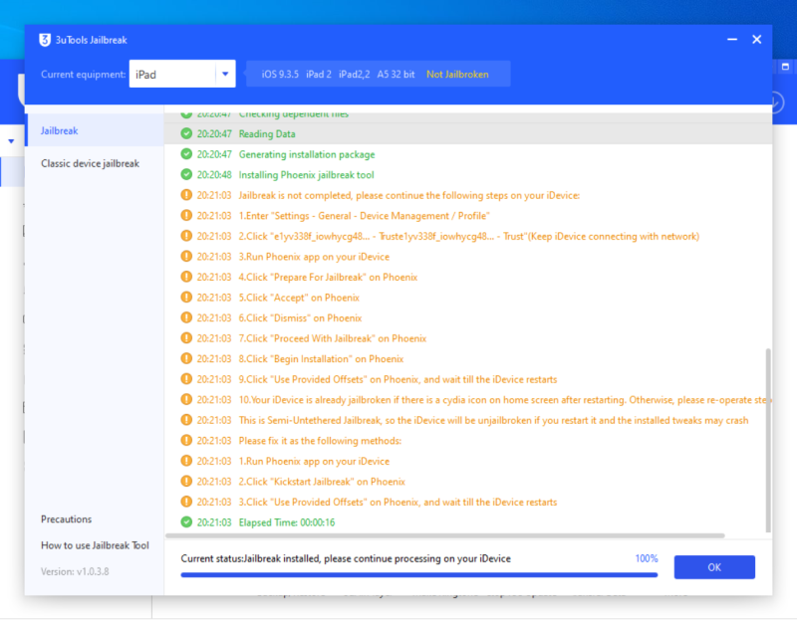Viewport: 797px width, 620px height.
Task: Minimize the 3uTools Jailbreak window
Action: [732, 39]
